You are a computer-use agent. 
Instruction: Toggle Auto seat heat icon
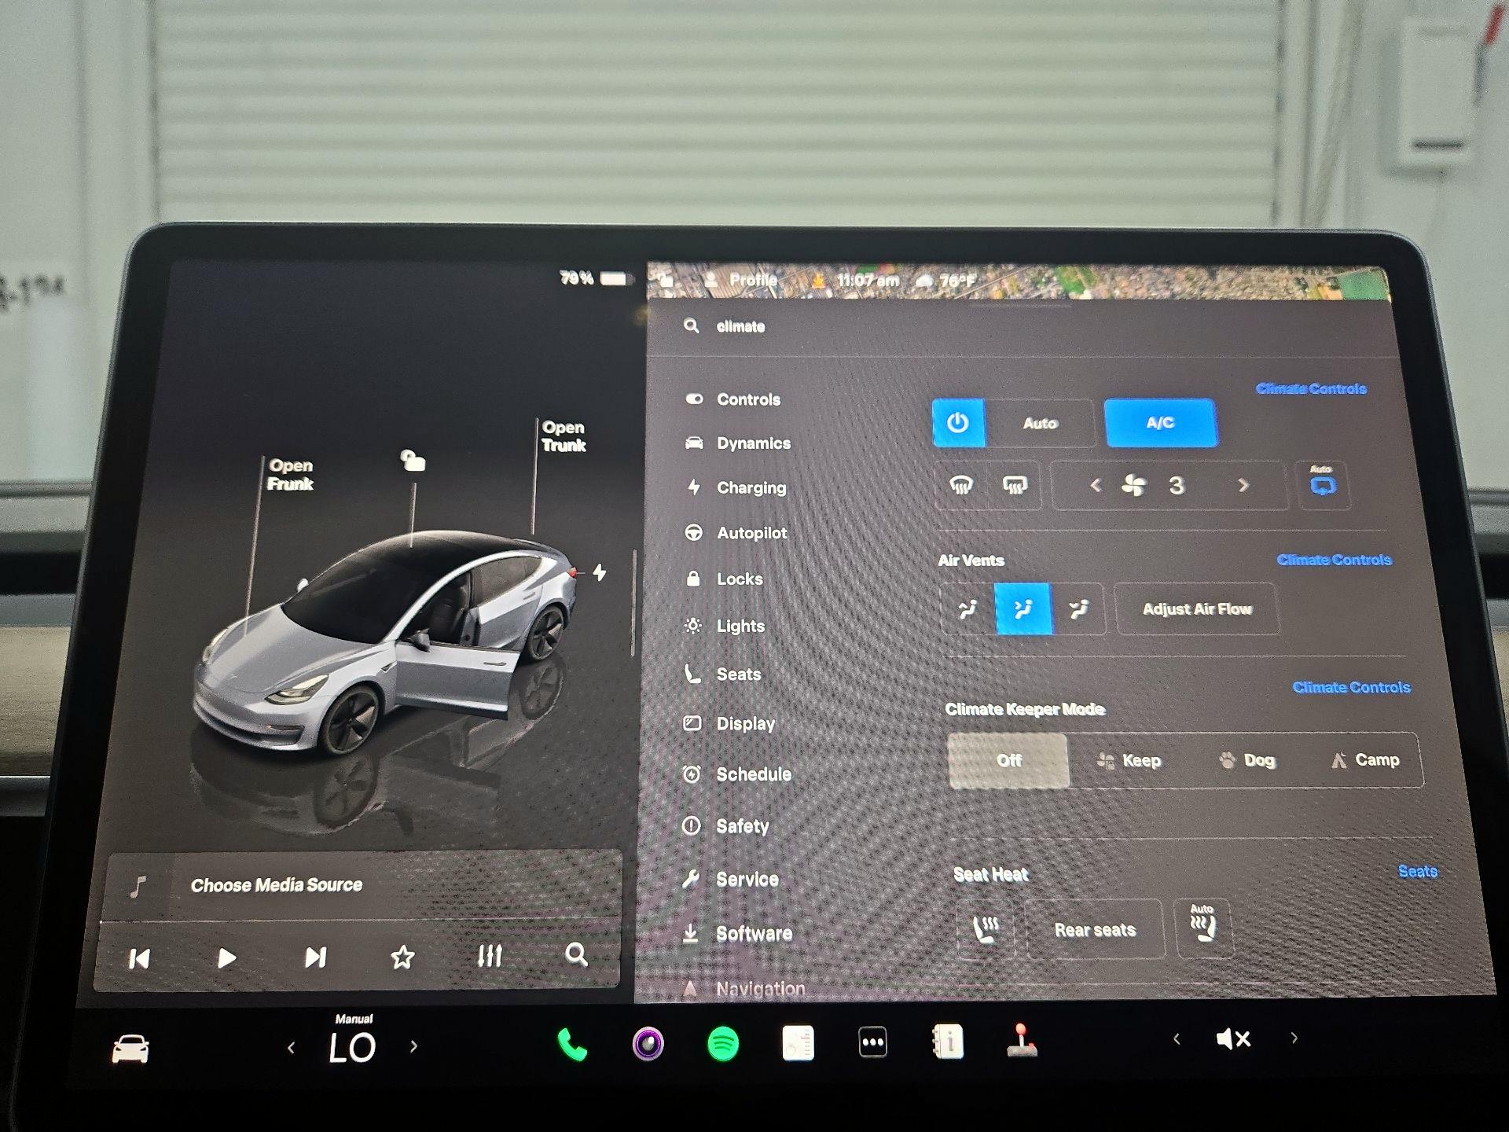point(1202,928)
